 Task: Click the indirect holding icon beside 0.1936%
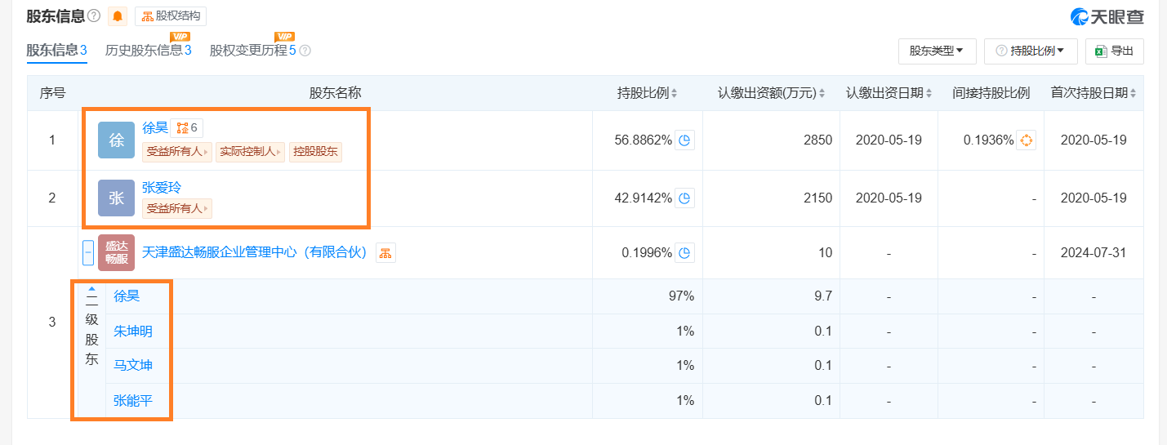click(1027, 140)
